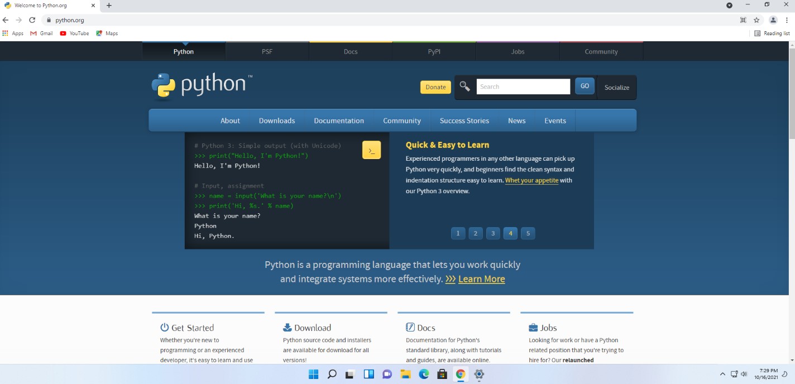Open Chrome three-dot menu
795x384 pixels.
click(x=787, y=20)
